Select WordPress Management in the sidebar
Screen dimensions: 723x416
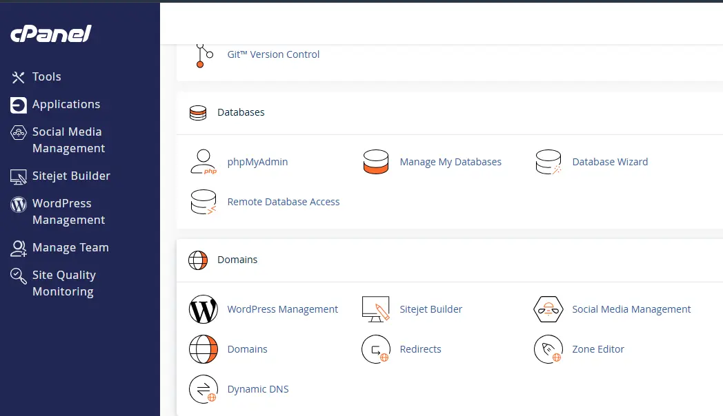click(68, 211)
